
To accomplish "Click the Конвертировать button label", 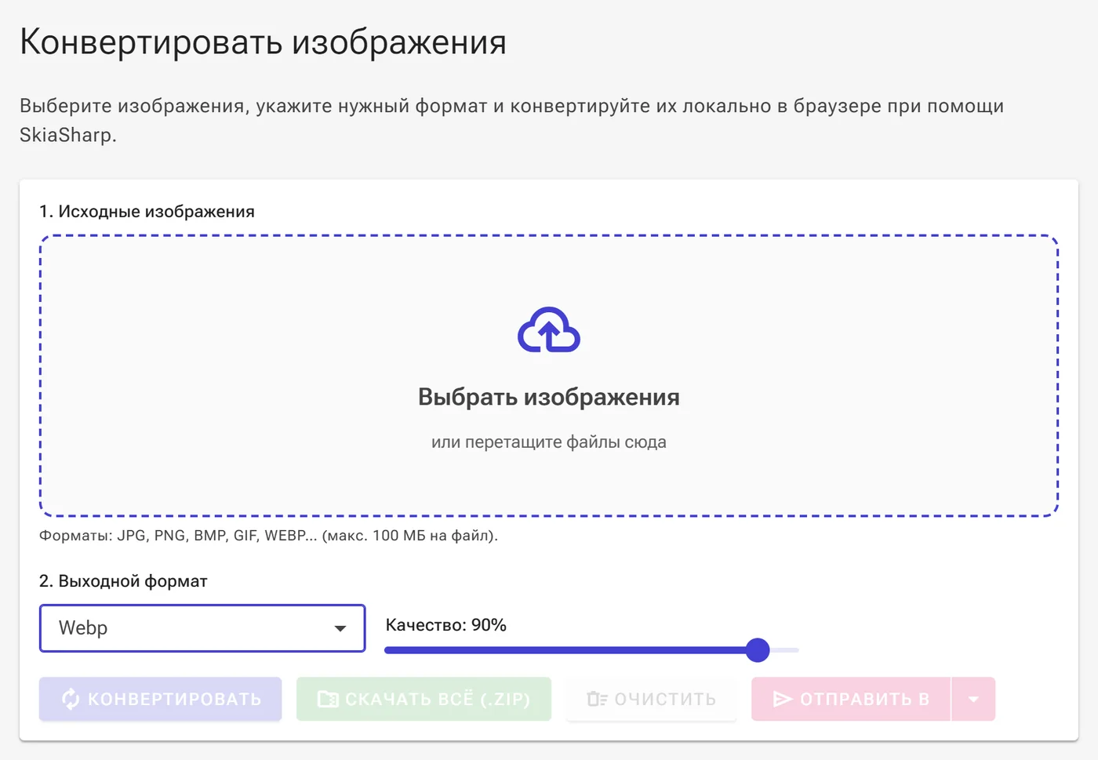I will 174,699.
